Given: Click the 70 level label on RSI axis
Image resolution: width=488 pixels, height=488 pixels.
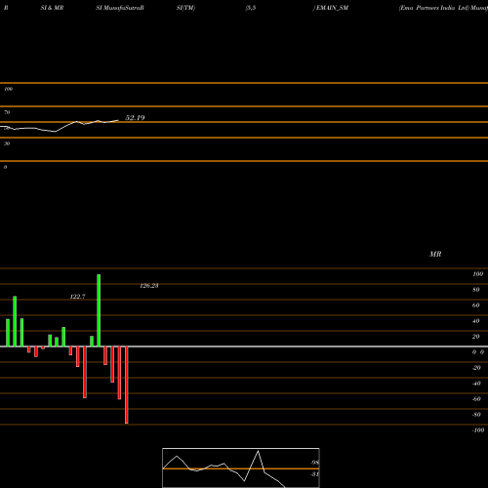Looking at the screenshot, I should [x=7, y=112].
